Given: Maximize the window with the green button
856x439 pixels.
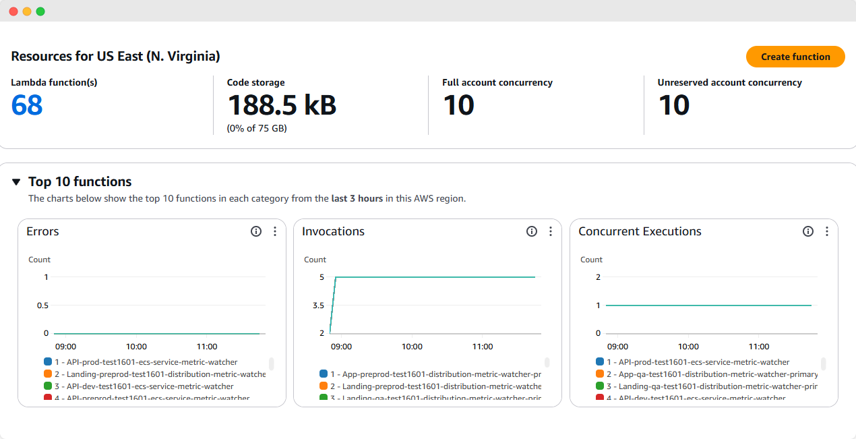Looking at the screenshot, I should point(40,11).
